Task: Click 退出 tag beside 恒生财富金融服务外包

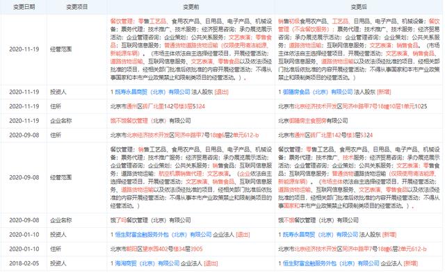Action: pyautogui.click(x=243, y=234)
